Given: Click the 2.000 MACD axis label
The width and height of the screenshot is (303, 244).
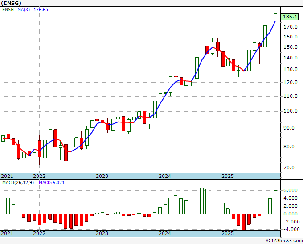Looking at the screenshot, I should pyautogui.click(x=291, y=206).
